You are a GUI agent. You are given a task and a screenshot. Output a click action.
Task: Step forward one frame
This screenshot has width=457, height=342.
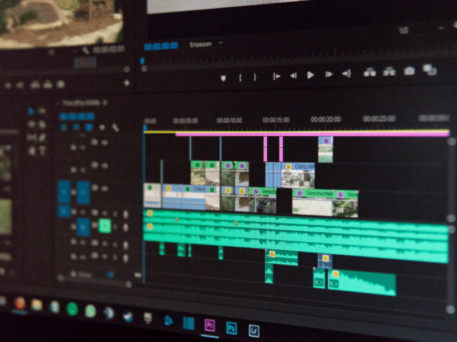[328, 74]
